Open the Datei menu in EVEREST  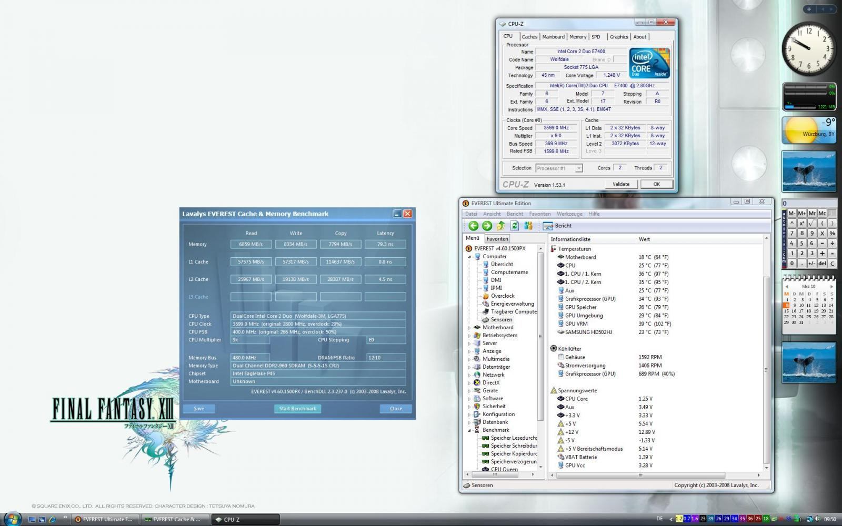(x=471, y=214)
